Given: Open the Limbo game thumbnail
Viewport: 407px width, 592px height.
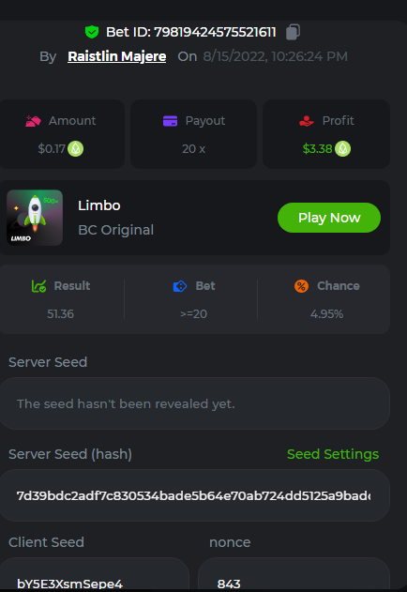Looking at the screenshot, I should [x=35, y=218].
